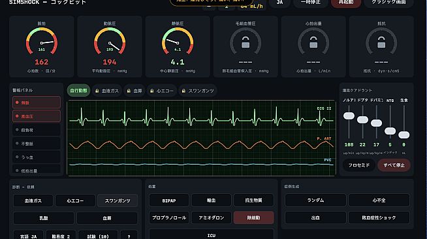The image size is (427, 239).
Task: Click the lock icon on the 血液ガス tab
Action: 97,91
